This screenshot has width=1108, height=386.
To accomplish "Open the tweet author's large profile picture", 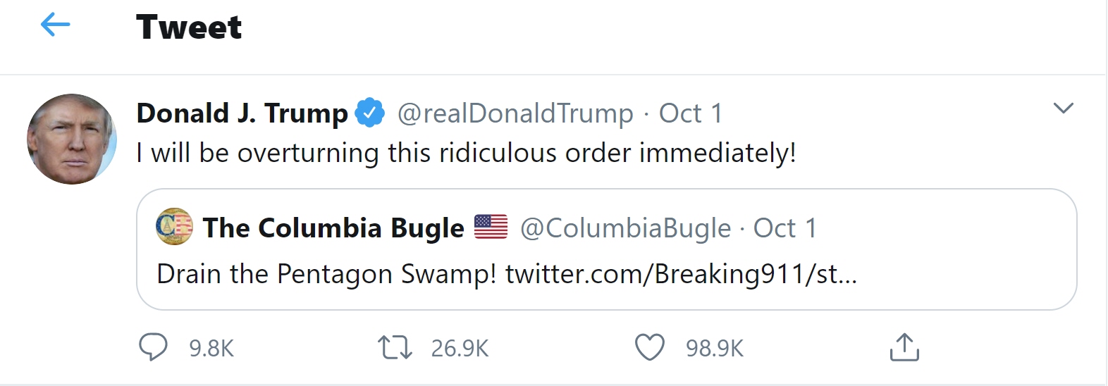I will coord(72,139).
